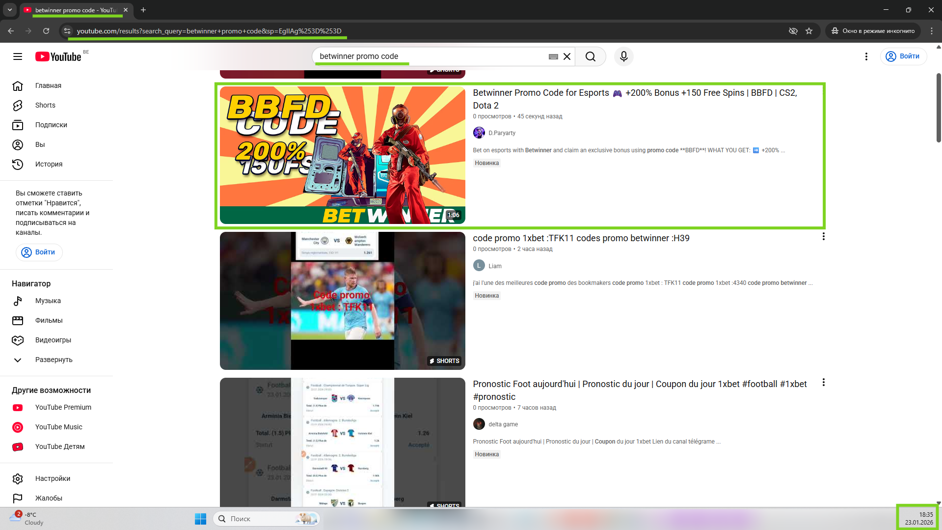Viewport: 942px width, 530px height.
Task: Open the weather widget on taskbar
Action: [x=27, y=519]
